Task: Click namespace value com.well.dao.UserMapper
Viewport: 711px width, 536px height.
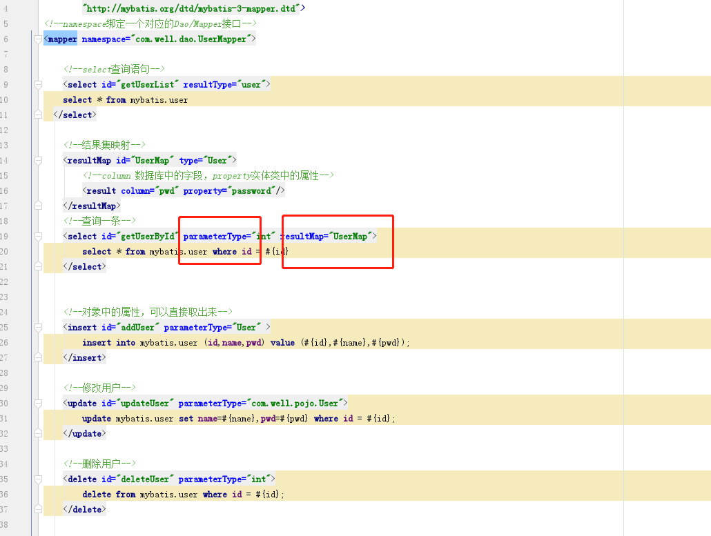Action: tap(191, 39)
